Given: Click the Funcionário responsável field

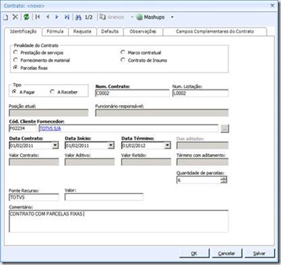Looking at the screenshot, I should [162, 113].
